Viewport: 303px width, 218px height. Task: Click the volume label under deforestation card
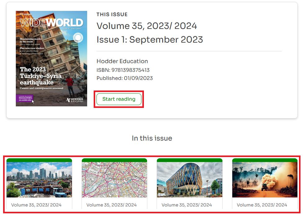pyautogui.click(x=262, y=205)
